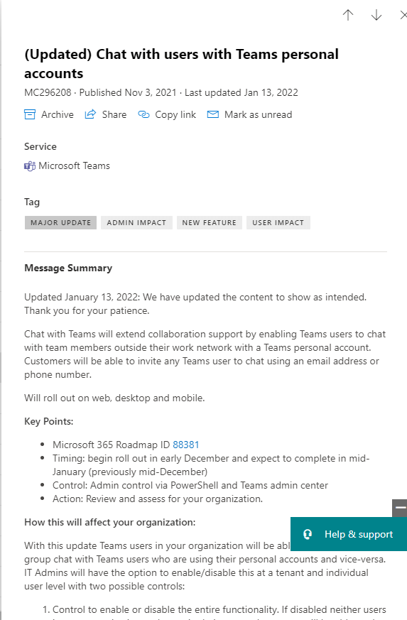
Task: Go to previous message with up arrow
Action: click(x=348, y=15)
